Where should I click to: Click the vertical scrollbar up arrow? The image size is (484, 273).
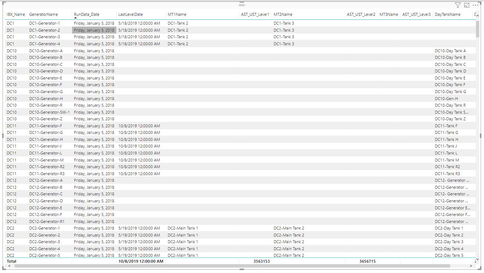click(478, 16)
